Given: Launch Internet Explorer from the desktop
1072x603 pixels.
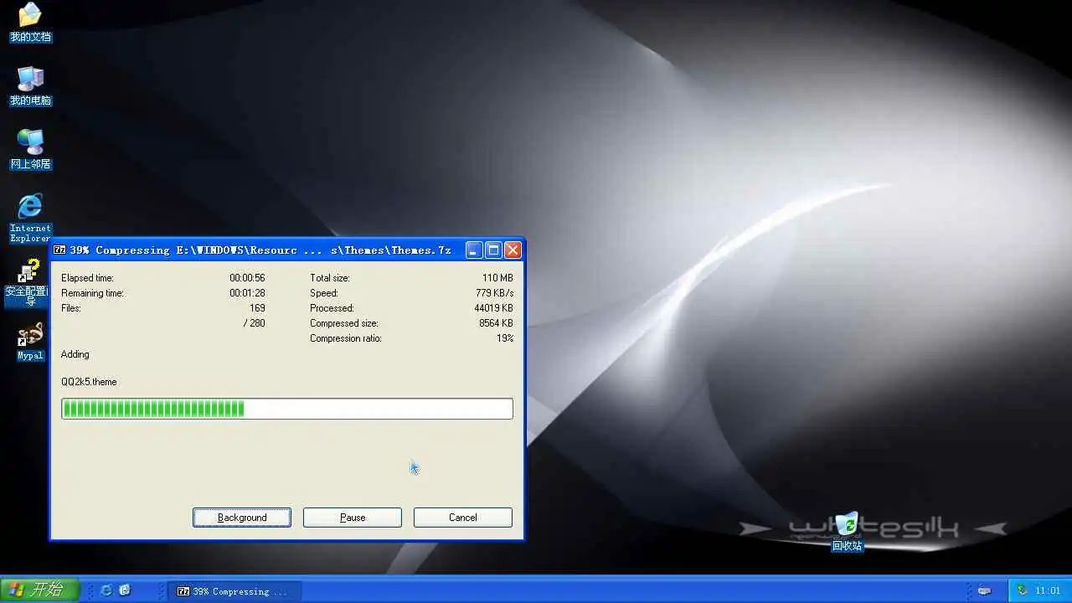Looking at the screenshot, I should tap(30, 218).
